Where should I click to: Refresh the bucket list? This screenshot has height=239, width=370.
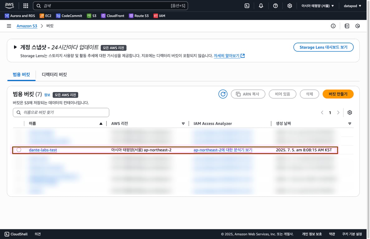(x=223, y=94)
